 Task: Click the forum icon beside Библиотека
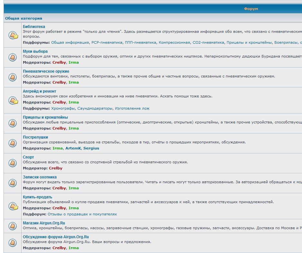(x=13, y=35)
